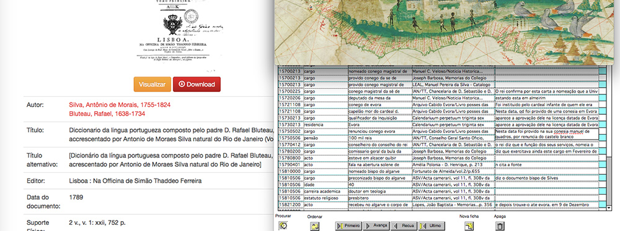Jump to first record with Primeiro
This screenshot has width=620, height=231.
point(348,225)
